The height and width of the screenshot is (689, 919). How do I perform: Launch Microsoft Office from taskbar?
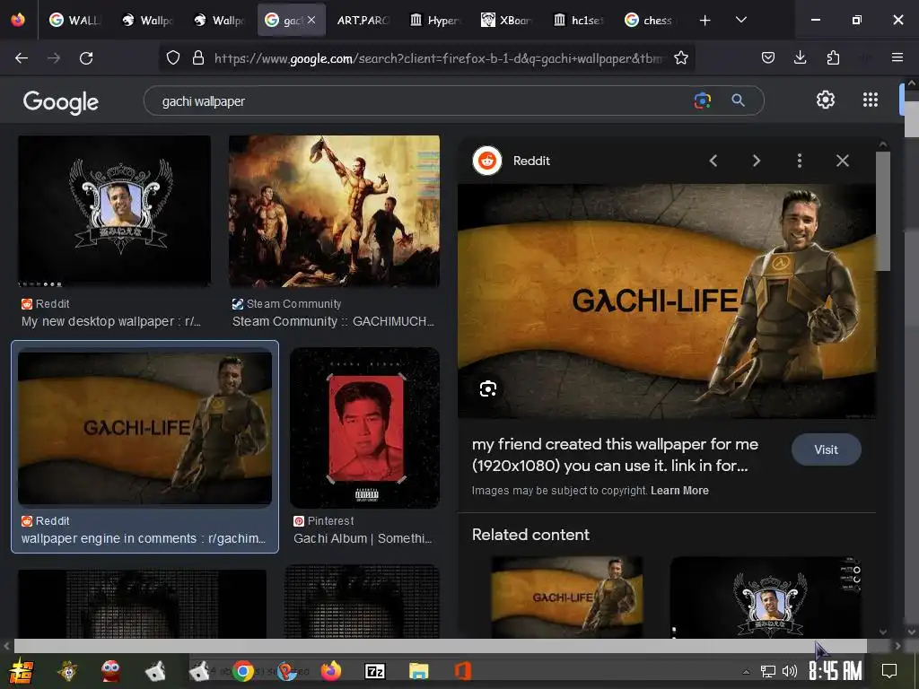tap(462, 671)
